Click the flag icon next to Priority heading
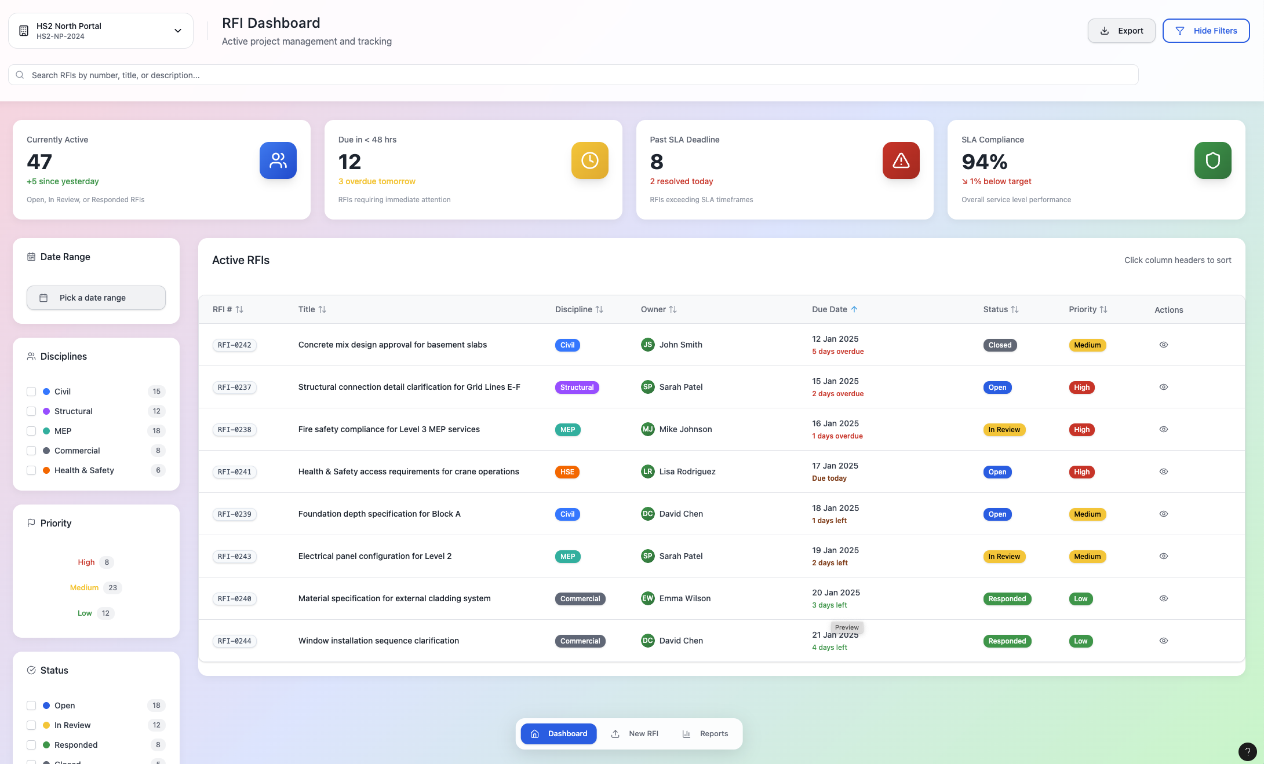Screen dimensions: 1264x764 (31, 523)
